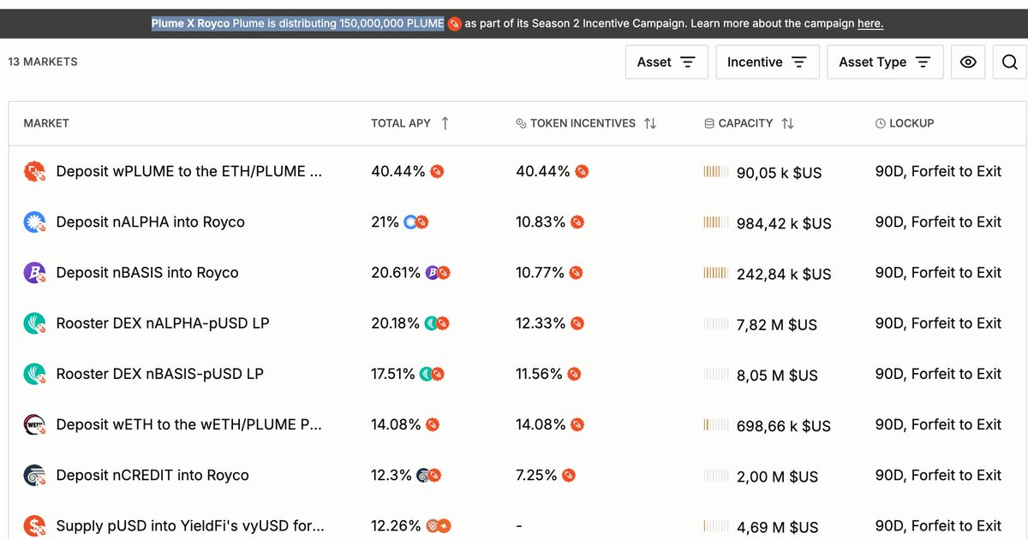This screenshot has width=1028, height=539.
Task: Open Rooster DEX nBASIS-pUSD LP market
Action: point(159,373)
